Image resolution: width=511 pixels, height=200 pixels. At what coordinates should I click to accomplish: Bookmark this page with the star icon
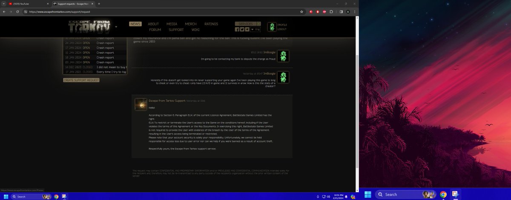click(301, 11)
